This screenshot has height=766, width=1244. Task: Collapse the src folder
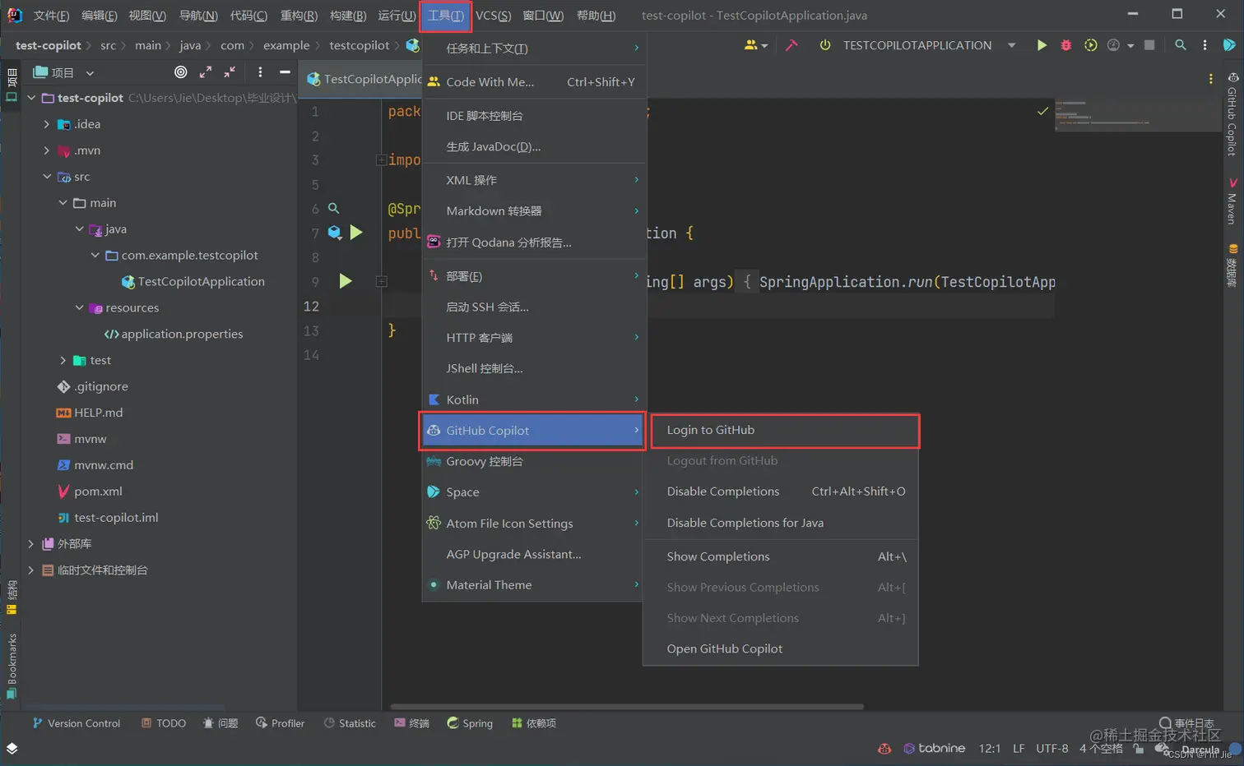point(46,177)
